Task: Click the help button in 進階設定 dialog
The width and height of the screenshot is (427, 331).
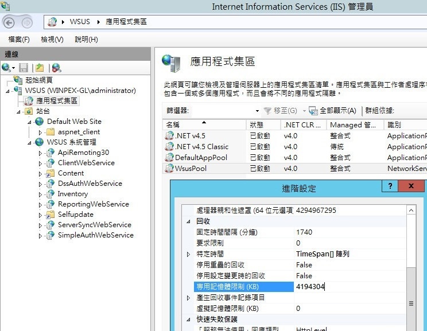Action: (x=390, y=186)
